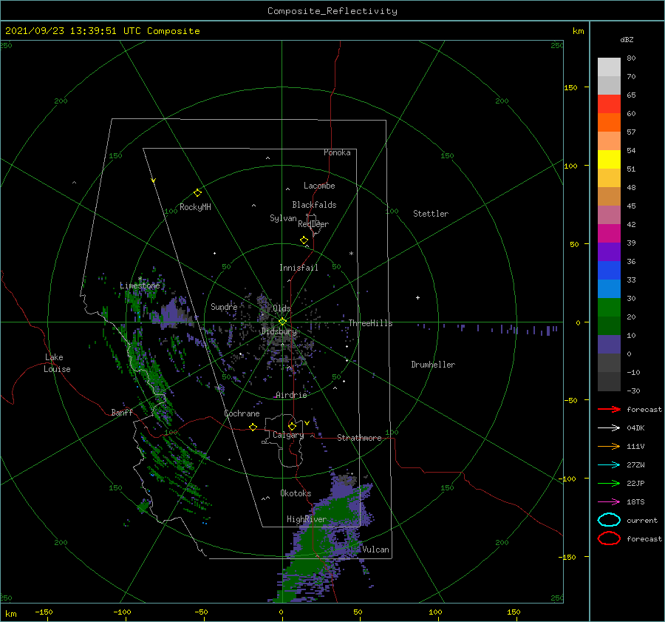665x622 pixels.
Task: Select the blue 36 dBZ legend swatch
Action: point(609,270)
